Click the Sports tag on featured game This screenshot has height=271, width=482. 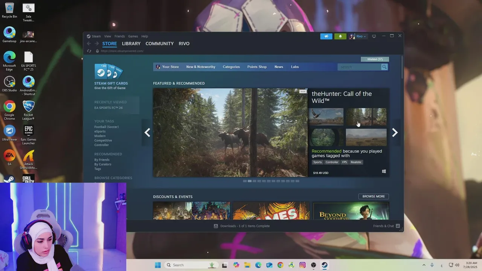(x=317, y=162)
